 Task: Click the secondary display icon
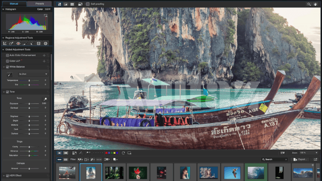tap(80, 4)
